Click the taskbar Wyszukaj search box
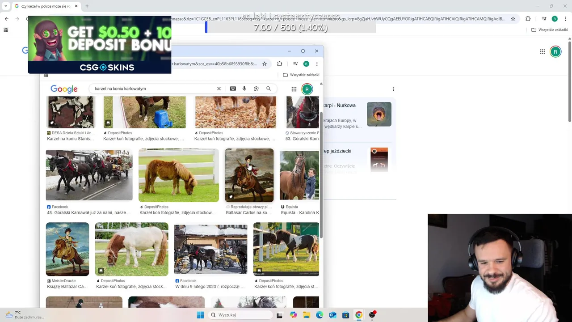572x322 pixels. tap(240, 315)
